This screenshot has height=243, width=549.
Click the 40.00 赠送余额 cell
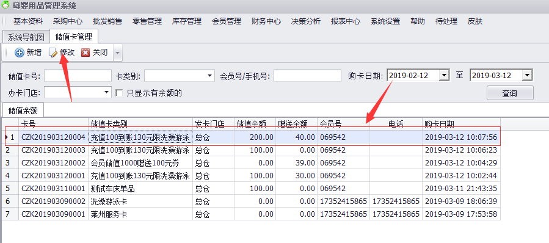coord(297,137)
